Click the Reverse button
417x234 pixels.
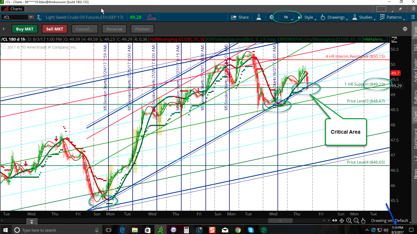(x=114, y=29)
